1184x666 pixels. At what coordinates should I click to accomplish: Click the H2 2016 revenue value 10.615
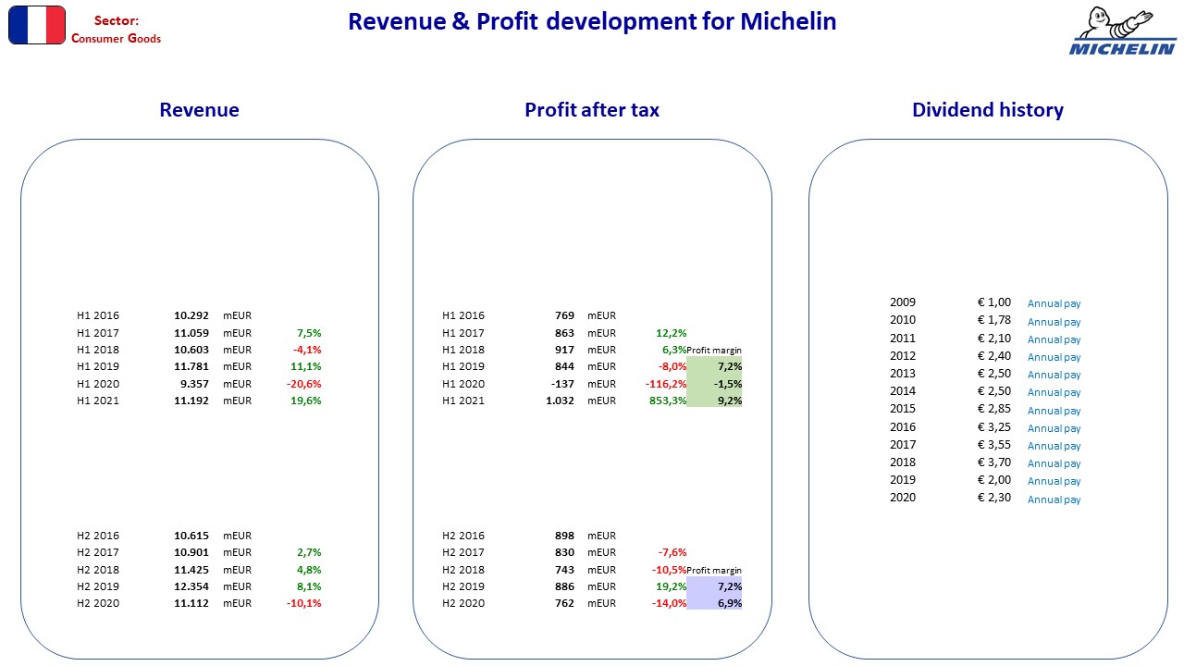[191, 536]
